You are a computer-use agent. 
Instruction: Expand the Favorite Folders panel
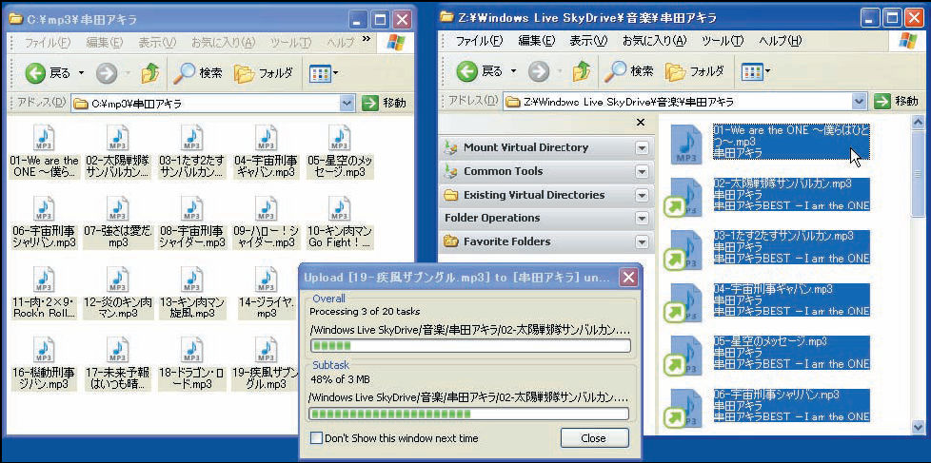[x=642, y=241]
